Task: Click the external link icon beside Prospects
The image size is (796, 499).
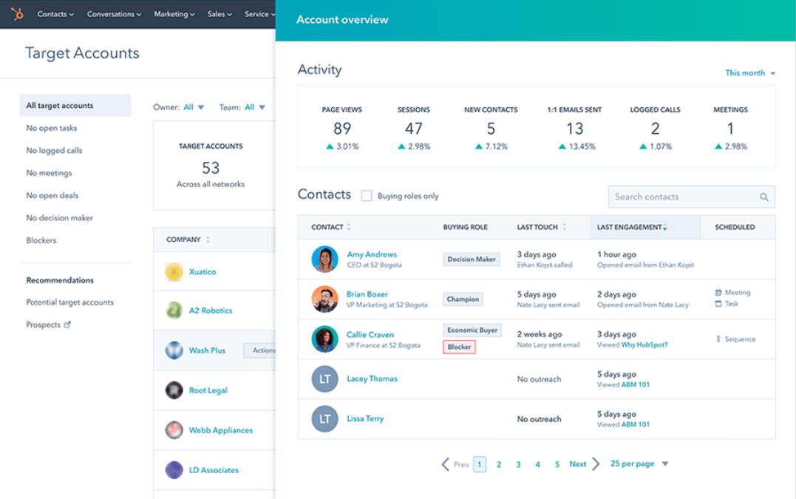Action: [x=67, y=324]
